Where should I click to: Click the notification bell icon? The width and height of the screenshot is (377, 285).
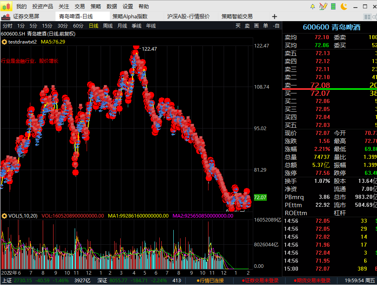(312, 6)
